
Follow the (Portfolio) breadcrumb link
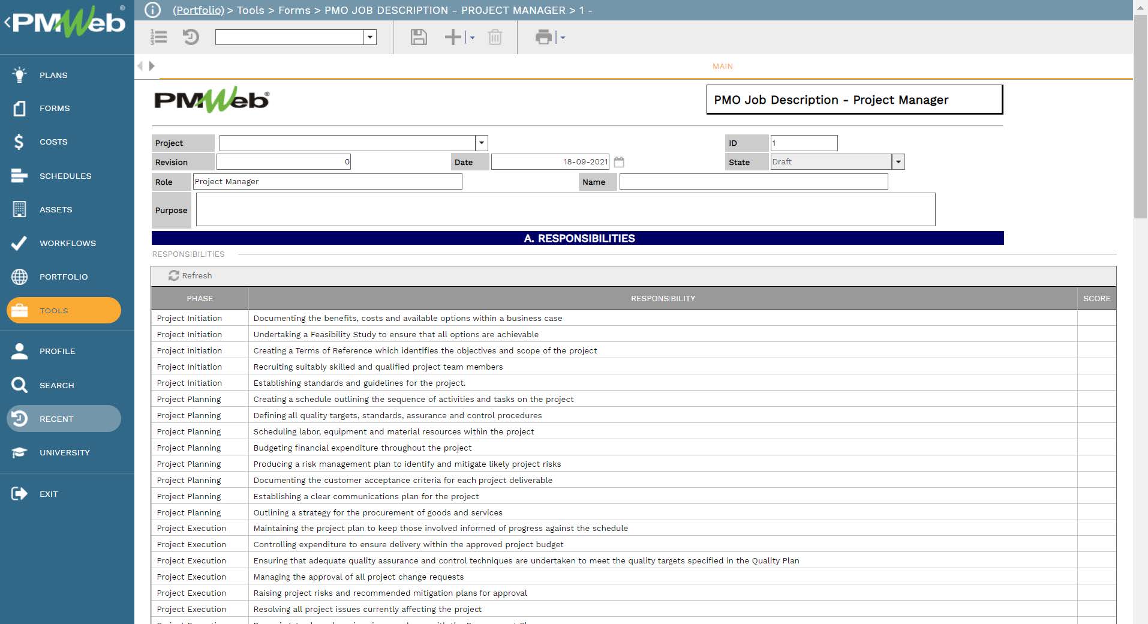pyautogui.click(x=199, y=10)
